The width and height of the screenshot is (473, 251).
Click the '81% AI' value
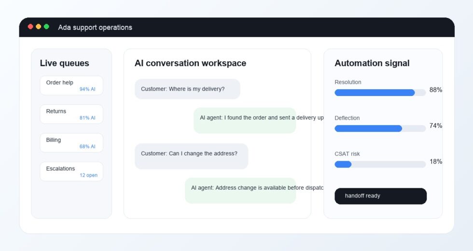click(87, 118)
